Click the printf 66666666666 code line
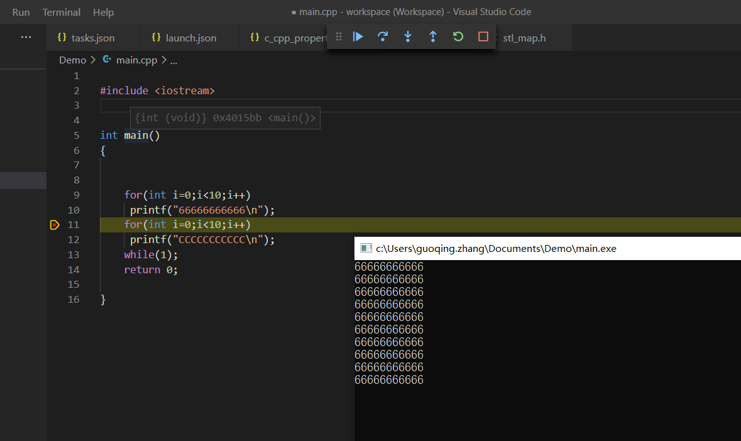The image size is (741, 441). [202, 210]
